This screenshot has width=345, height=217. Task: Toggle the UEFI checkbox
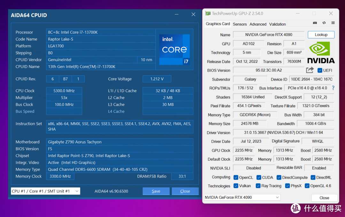tap(320, 70)
